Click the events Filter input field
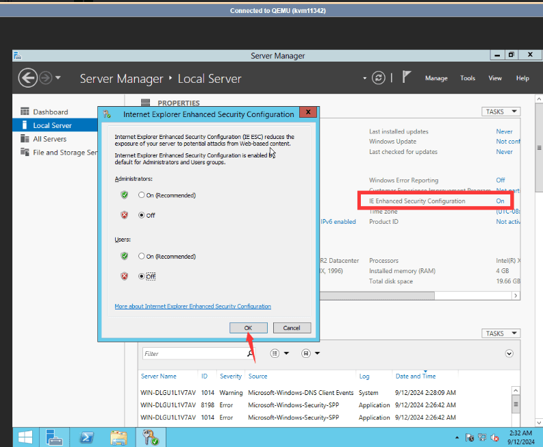 pos(194,353)
